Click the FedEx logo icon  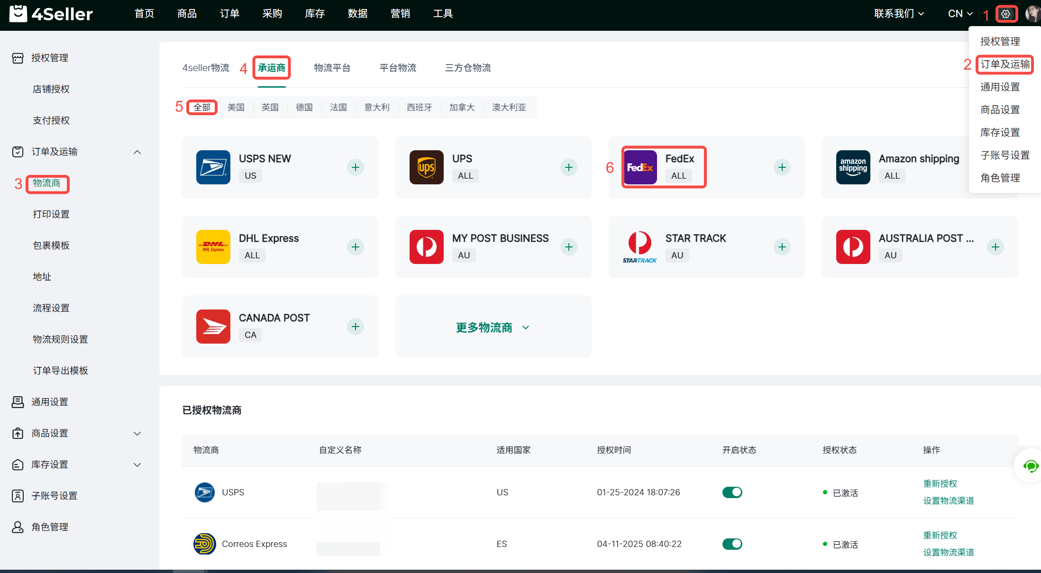[640, 167]
